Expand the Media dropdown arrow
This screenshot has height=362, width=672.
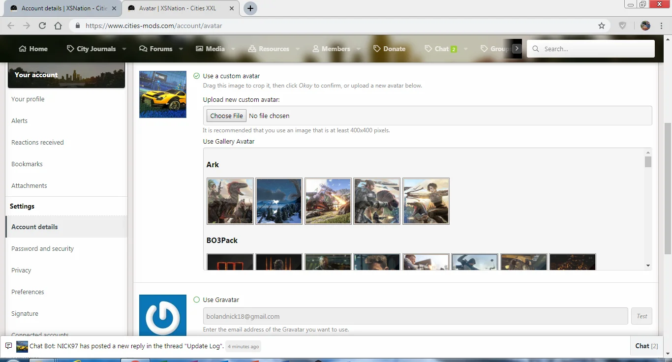pos(233,49)
